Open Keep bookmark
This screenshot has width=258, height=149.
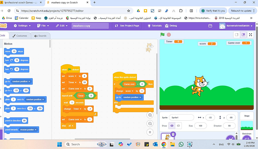[x=36, y=18]
